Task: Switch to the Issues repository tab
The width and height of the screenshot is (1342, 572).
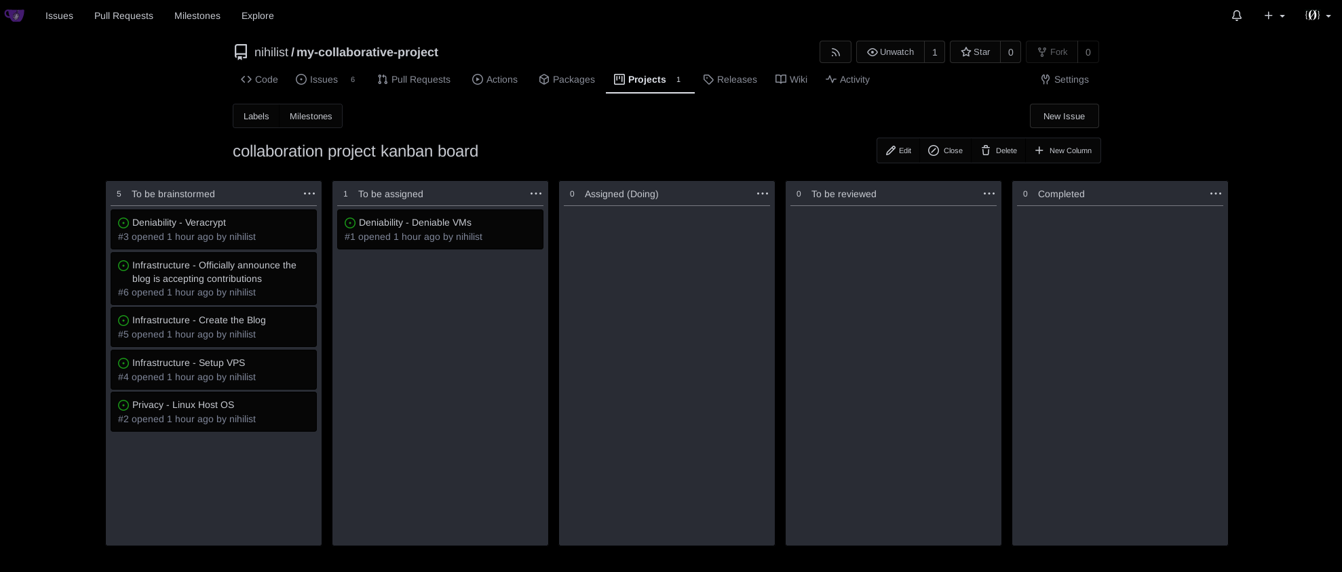Action: tap(317, 79)
